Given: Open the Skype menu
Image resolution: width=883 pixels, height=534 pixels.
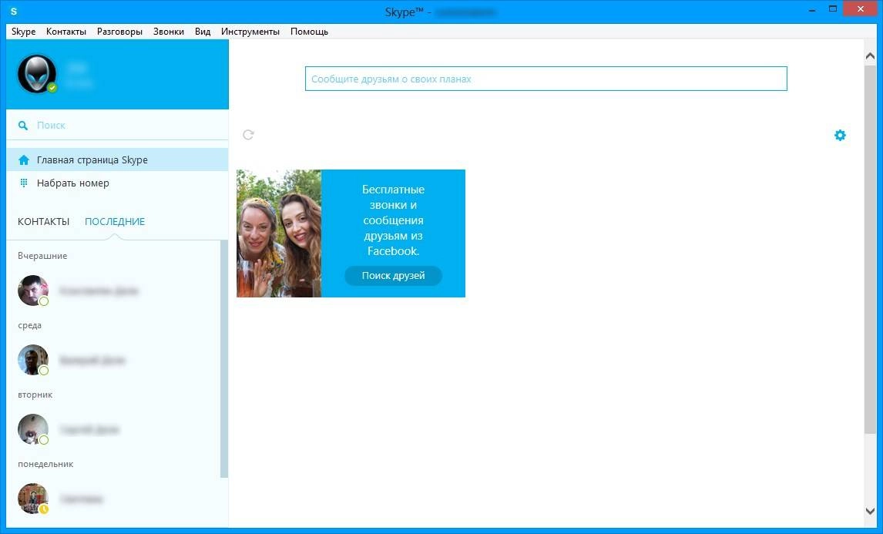Looking at the screenshot, I should pyautogui.click(x=23, y=32).
